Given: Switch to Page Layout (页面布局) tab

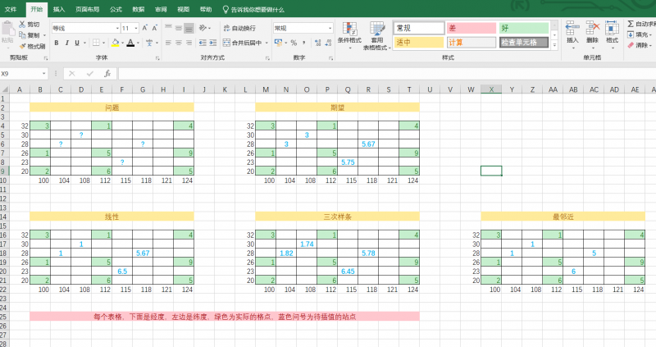Looking at the screenshot, I should [89, 9].
